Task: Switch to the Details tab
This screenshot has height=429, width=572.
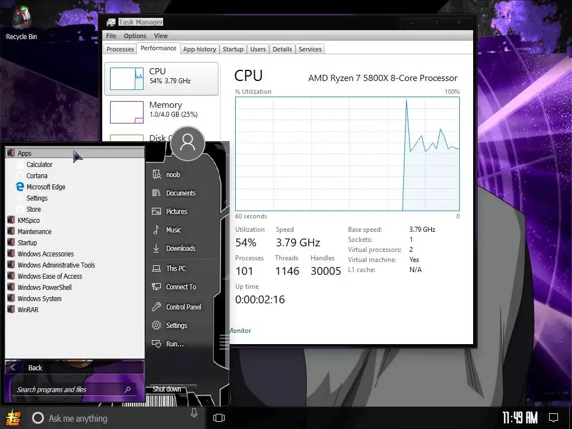Action: coord(282,49)
